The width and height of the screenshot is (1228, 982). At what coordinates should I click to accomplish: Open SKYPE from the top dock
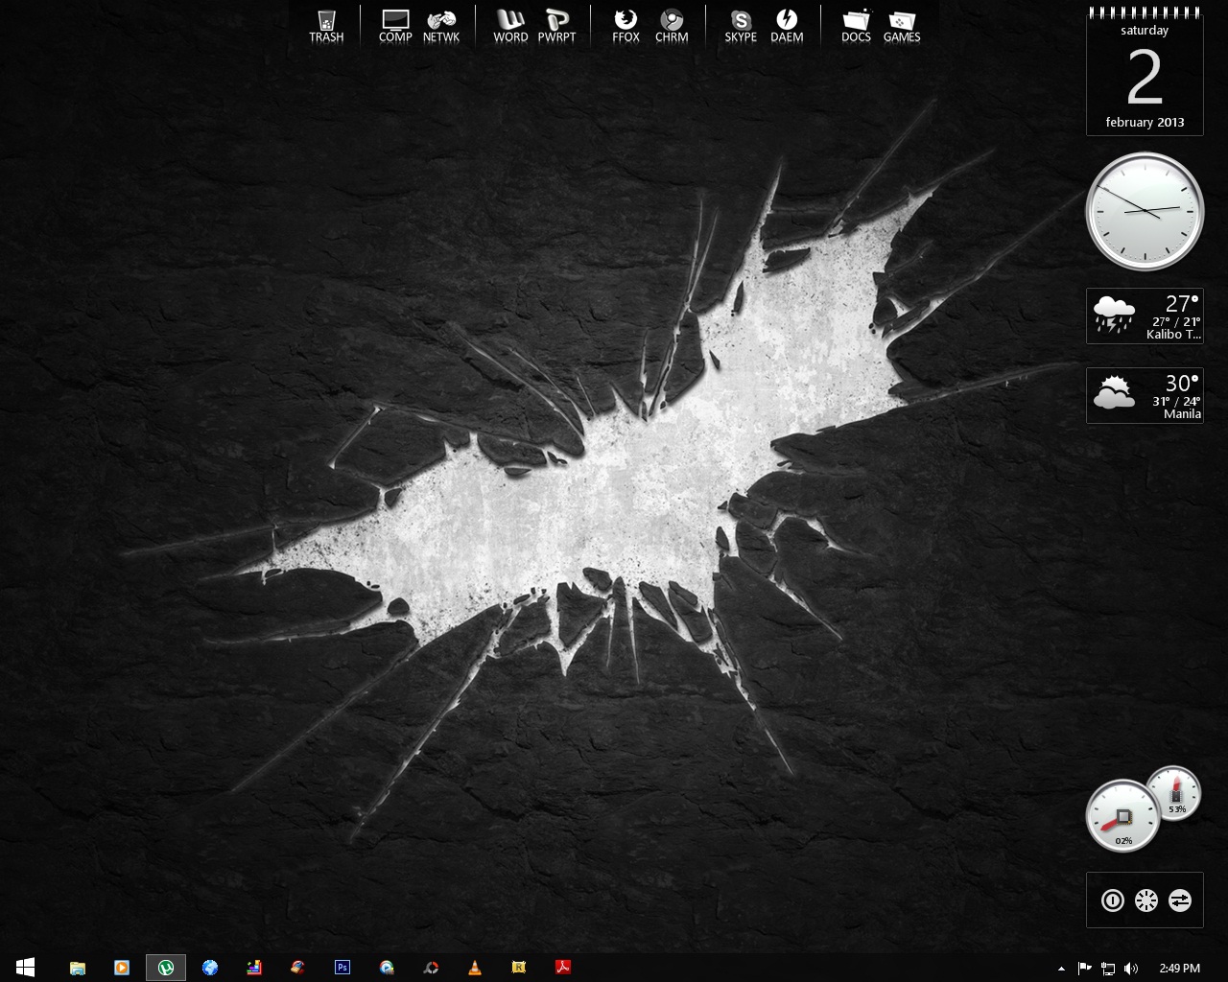[x=741, y=26]
